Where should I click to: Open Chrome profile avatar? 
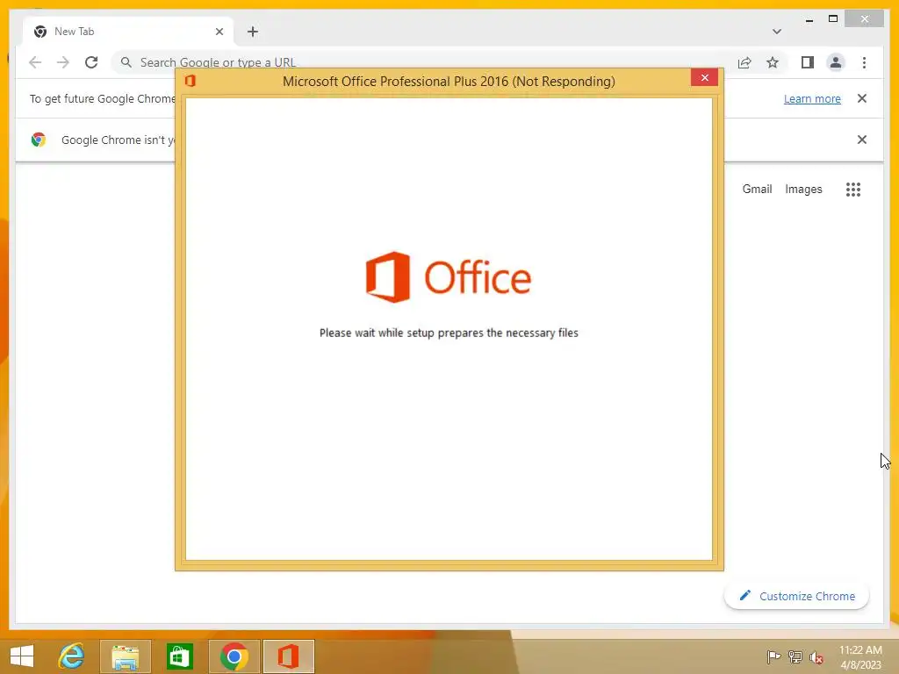click(836, 62)
